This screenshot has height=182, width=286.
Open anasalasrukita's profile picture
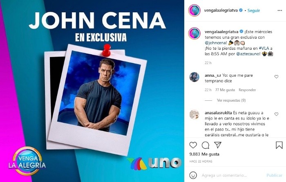click(194, 114)
